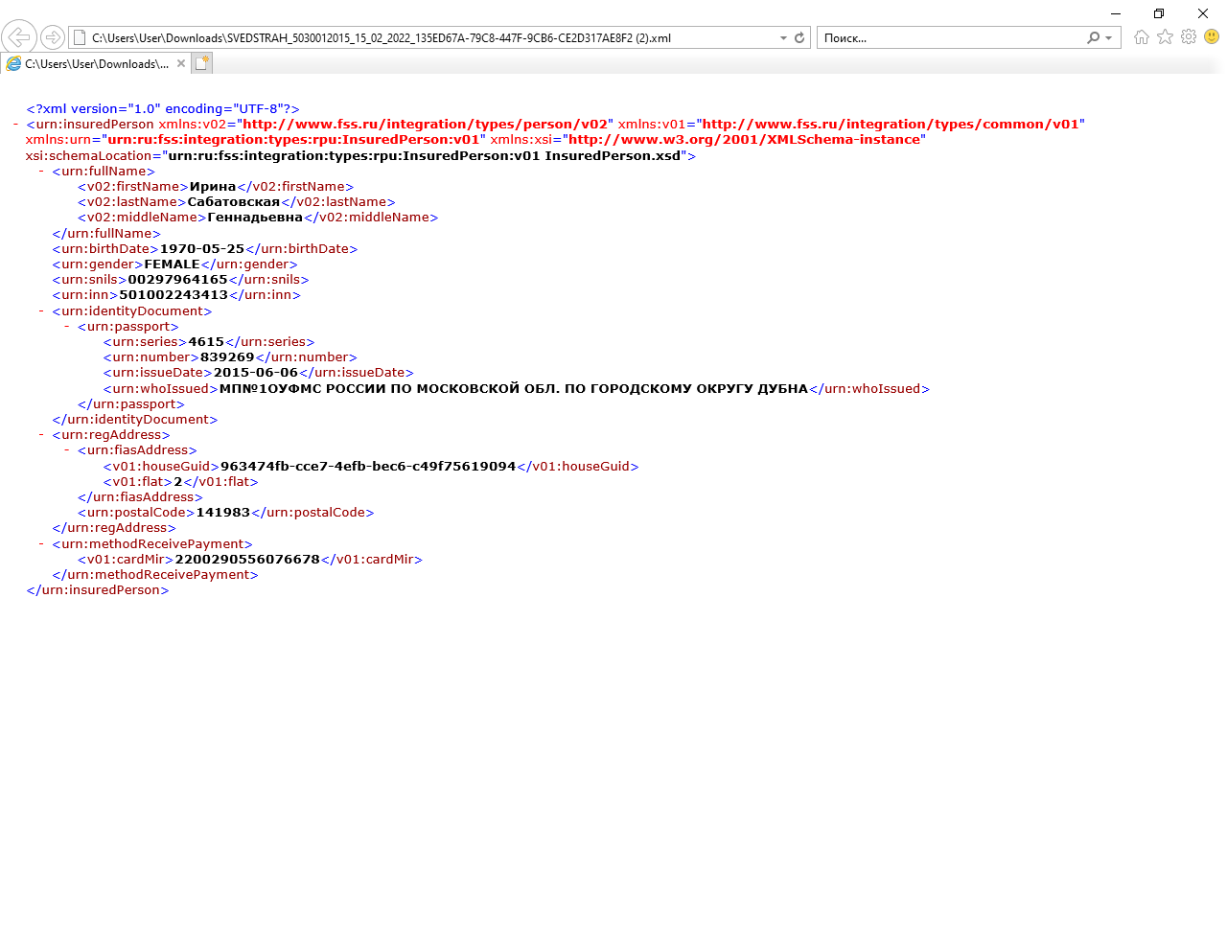Click the passport series 4615
This screenshot has width=1227, height=943.
(206, 342)
